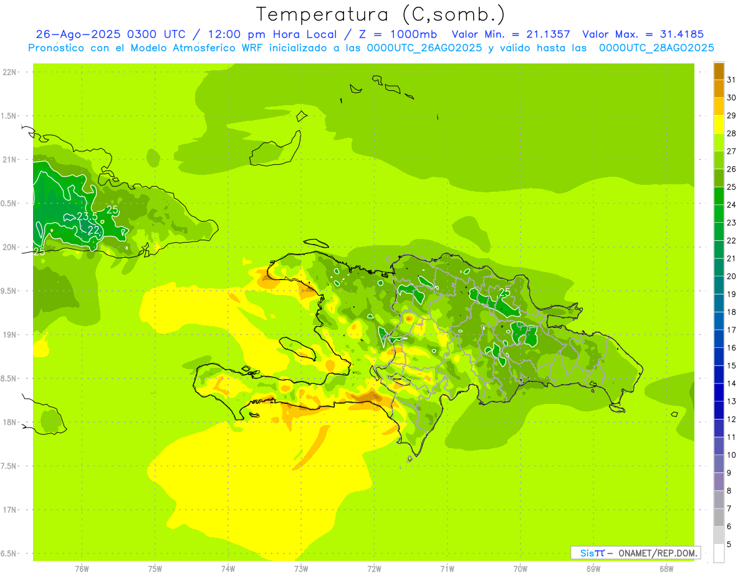Click the 'Valor Max. = 31.4185' text

point(645,34)
